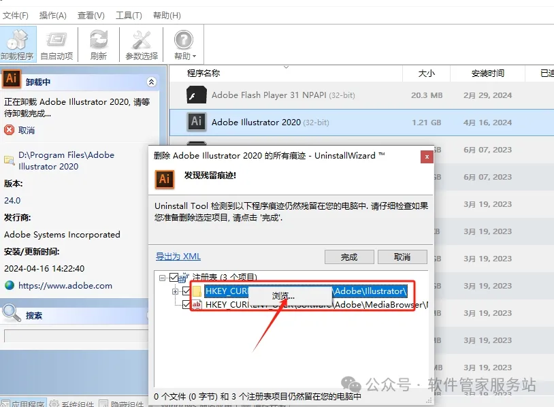Click the 2024-04-16 14:22:40 install time
Image resolution: width=554 pixels, height=407 pixels.
pos(44,269)
